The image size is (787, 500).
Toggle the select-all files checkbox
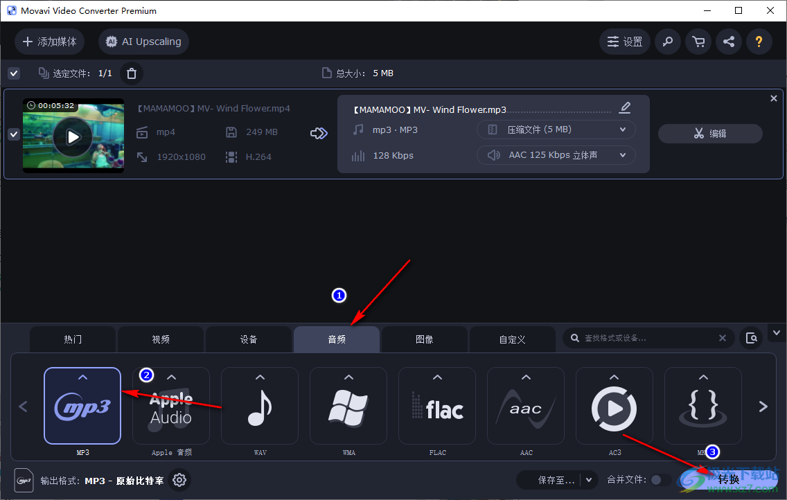[14, 73]
